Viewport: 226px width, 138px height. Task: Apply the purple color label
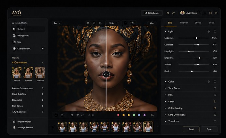pyautogui.click(x=144, y=115)
